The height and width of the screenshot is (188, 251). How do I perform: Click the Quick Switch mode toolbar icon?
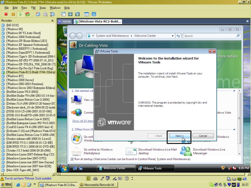pos(70,14)
